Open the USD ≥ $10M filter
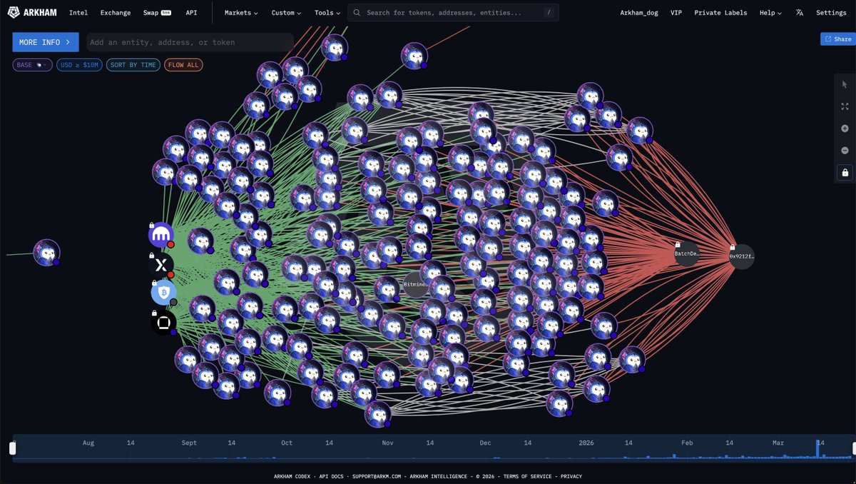Viewport: 856px width, 484px height. click(x=80, y=65)
